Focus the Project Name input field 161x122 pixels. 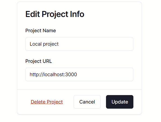click(79, 44)
